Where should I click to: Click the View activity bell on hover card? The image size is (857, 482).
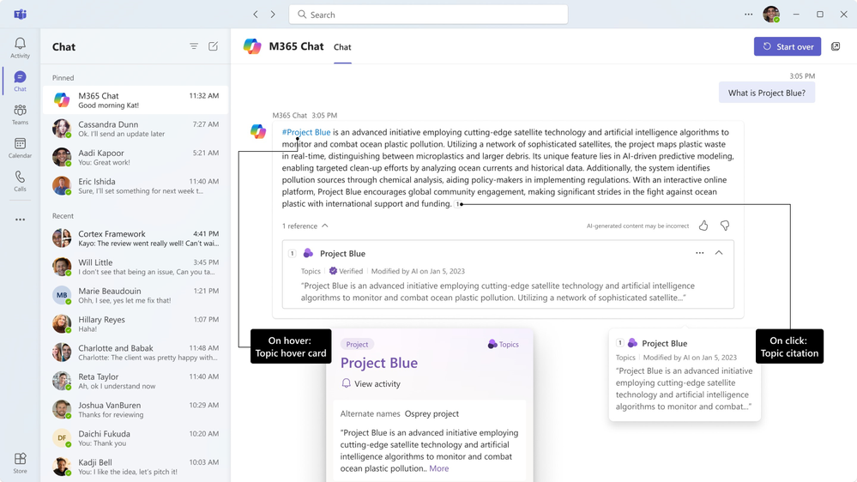346,383
